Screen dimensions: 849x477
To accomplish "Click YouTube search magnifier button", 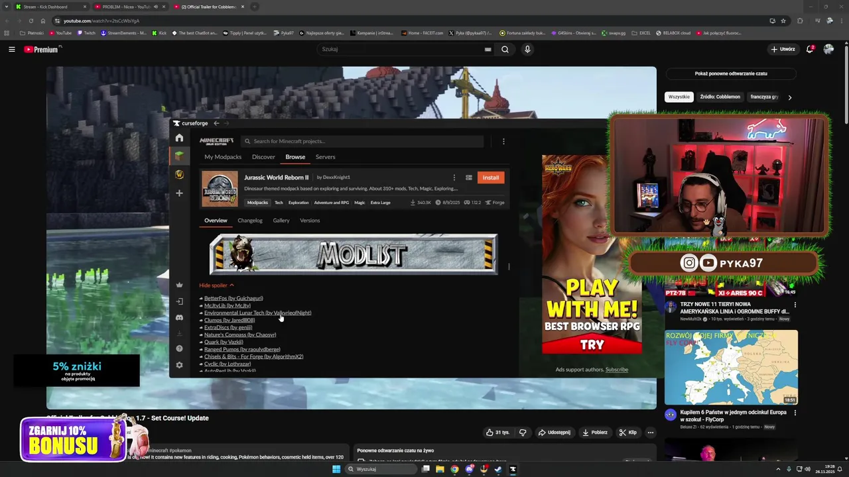I will [x=505, y=49].
